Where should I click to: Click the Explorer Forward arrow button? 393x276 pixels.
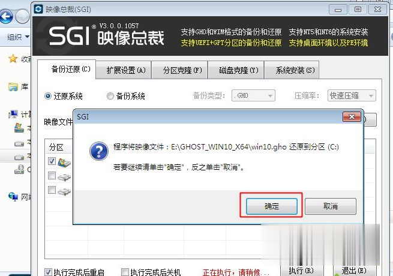[22, 17]
